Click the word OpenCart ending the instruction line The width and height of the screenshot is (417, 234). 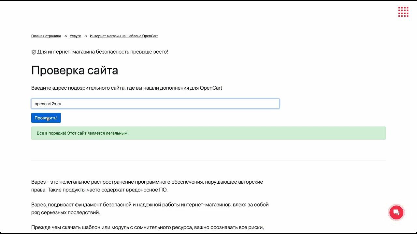[x=211, y=88]
